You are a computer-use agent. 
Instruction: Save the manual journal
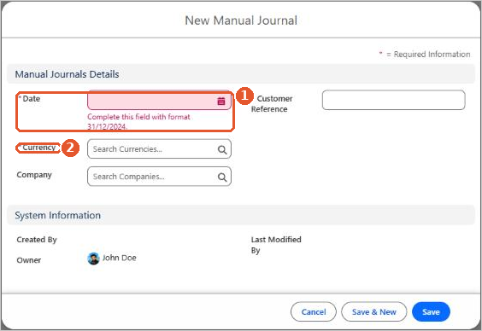[431, 311]
